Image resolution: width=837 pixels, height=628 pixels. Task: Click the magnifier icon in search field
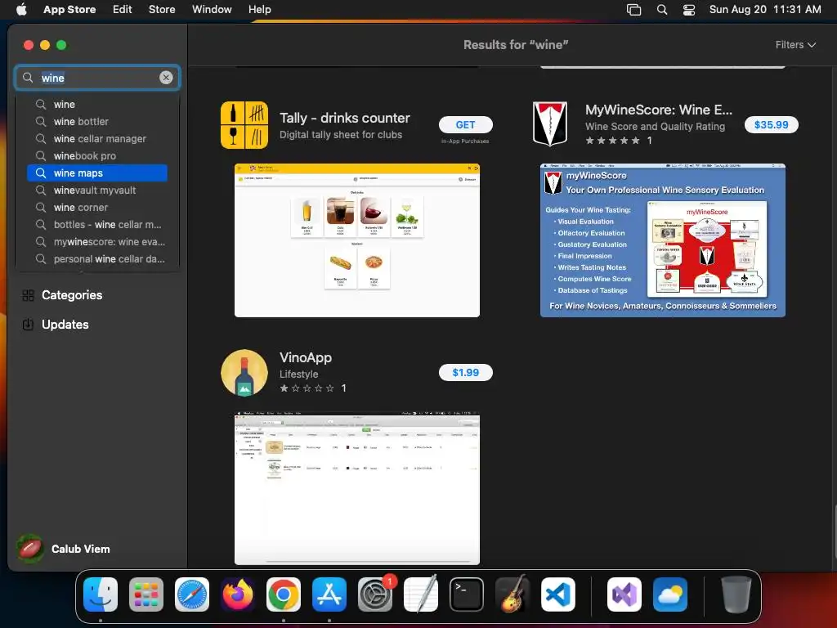tap(28, 78)
